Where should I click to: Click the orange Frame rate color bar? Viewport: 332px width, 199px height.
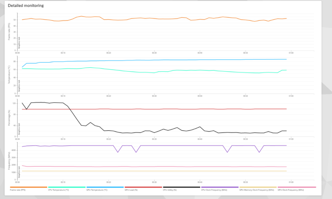pyautogui.click(x=29, y=187)
